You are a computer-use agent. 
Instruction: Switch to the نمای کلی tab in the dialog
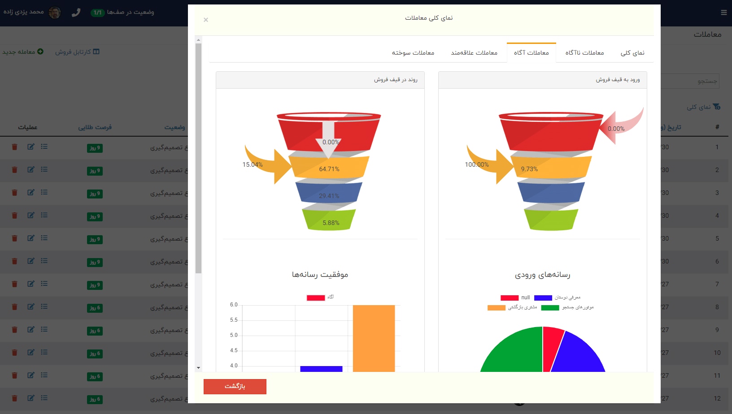(632, 53)
